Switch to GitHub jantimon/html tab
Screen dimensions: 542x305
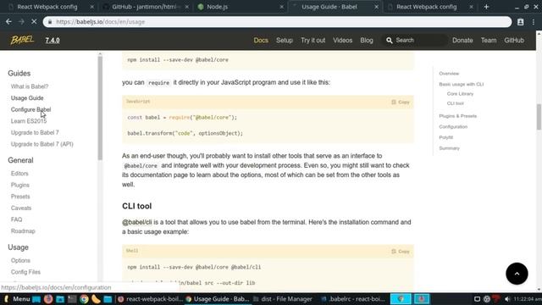click(x=145, y=7)
